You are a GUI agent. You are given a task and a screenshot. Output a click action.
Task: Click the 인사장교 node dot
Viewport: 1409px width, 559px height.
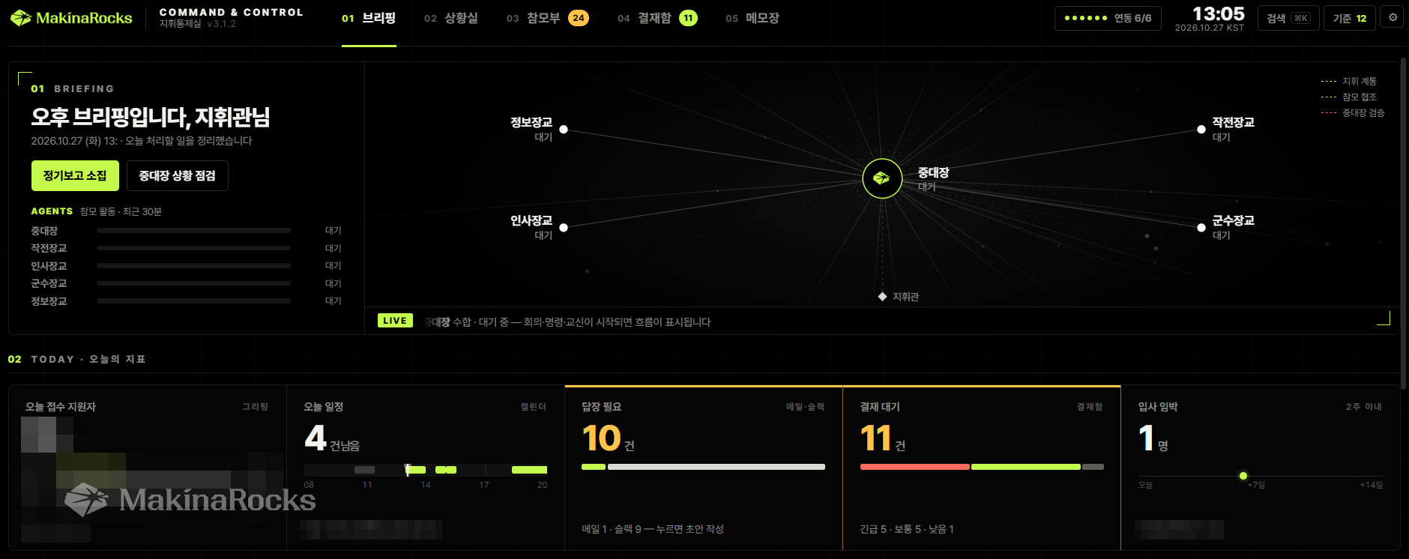[x=564, y=228]
